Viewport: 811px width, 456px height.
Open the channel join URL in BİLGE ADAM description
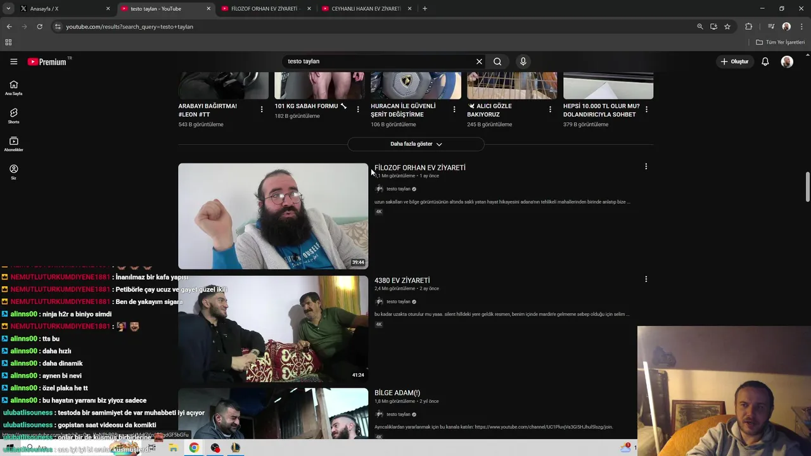pyautogui.click(x=544, y=427)
